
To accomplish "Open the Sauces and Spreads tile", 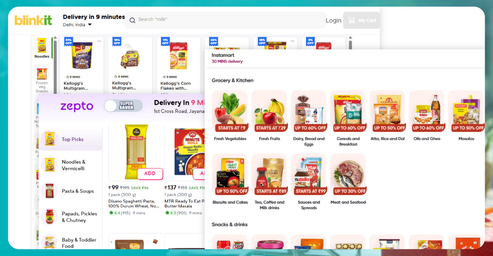I will [x=309, y=182].
